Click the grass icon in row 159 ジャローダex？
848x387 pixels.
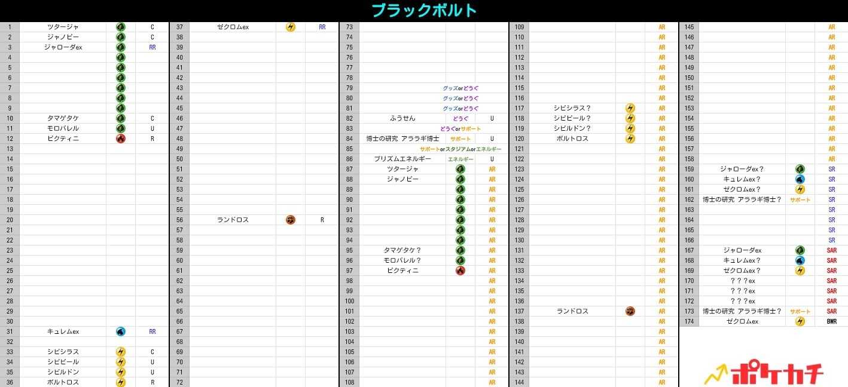[800, 169]
